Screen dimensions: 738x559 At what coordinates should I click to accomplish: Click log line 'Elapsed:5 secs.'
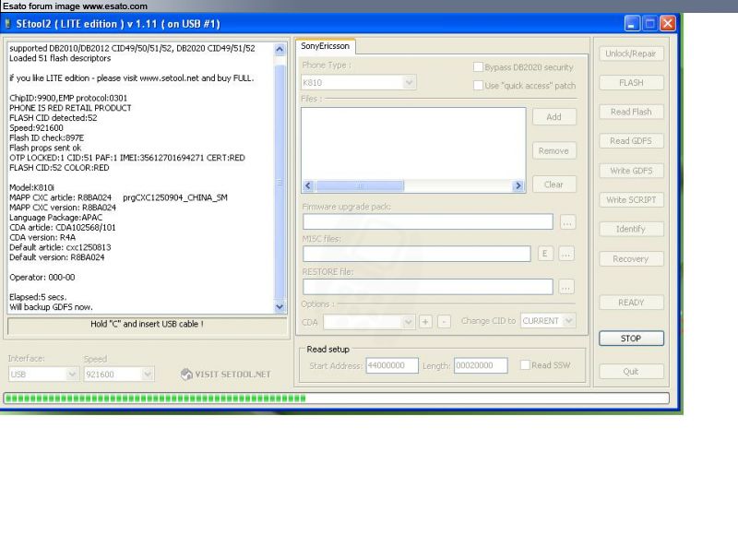coord(38,297)
